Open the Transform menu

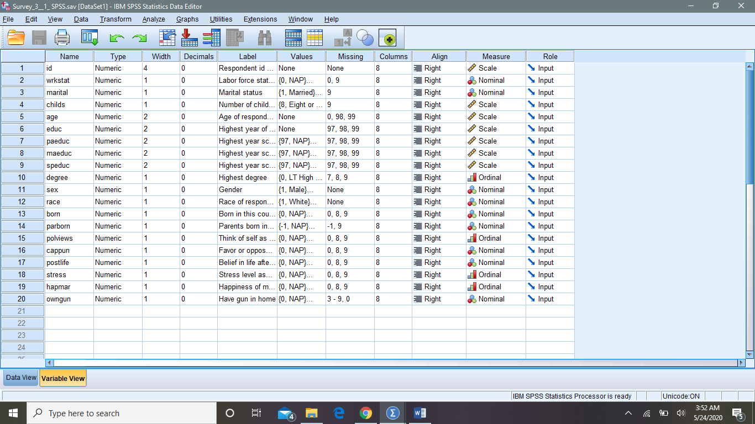(x=115, y=19)
